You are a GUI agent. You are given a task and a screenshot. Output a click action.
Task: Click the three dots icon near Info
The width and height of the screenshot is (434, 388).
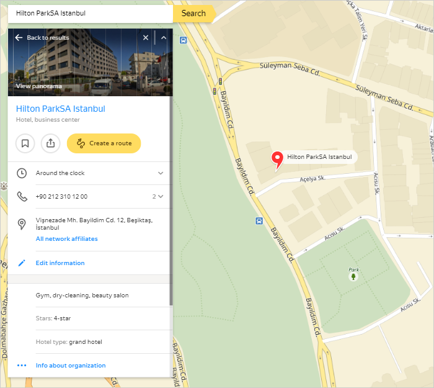22,365
